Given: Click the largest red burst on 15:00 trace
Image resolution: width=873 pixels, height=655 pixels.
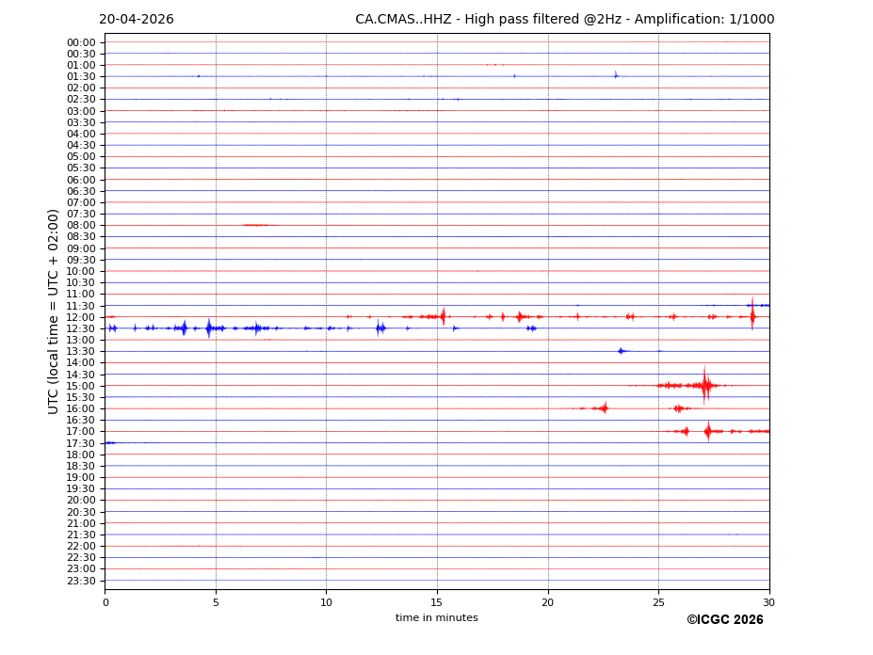Looking at the screenshot, I should coord(705,385).
